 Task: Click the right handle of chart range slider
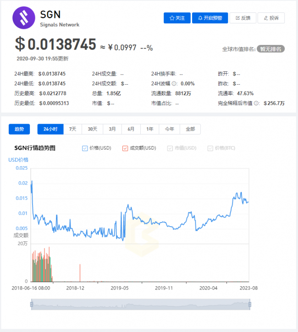[x=250, y=304]
